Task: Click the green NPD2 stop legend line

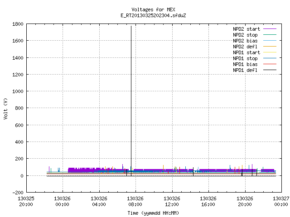Action: pos(270,35)
